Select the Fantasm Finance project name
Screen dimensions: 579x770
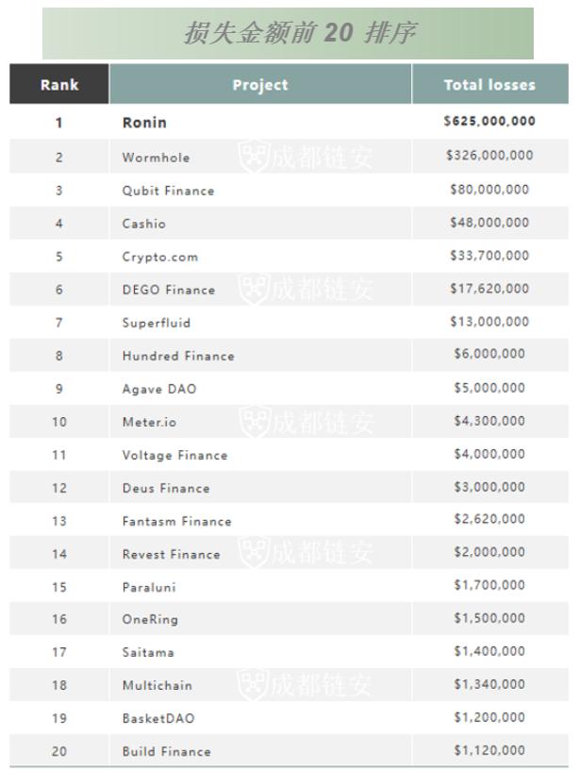[176, 521]
